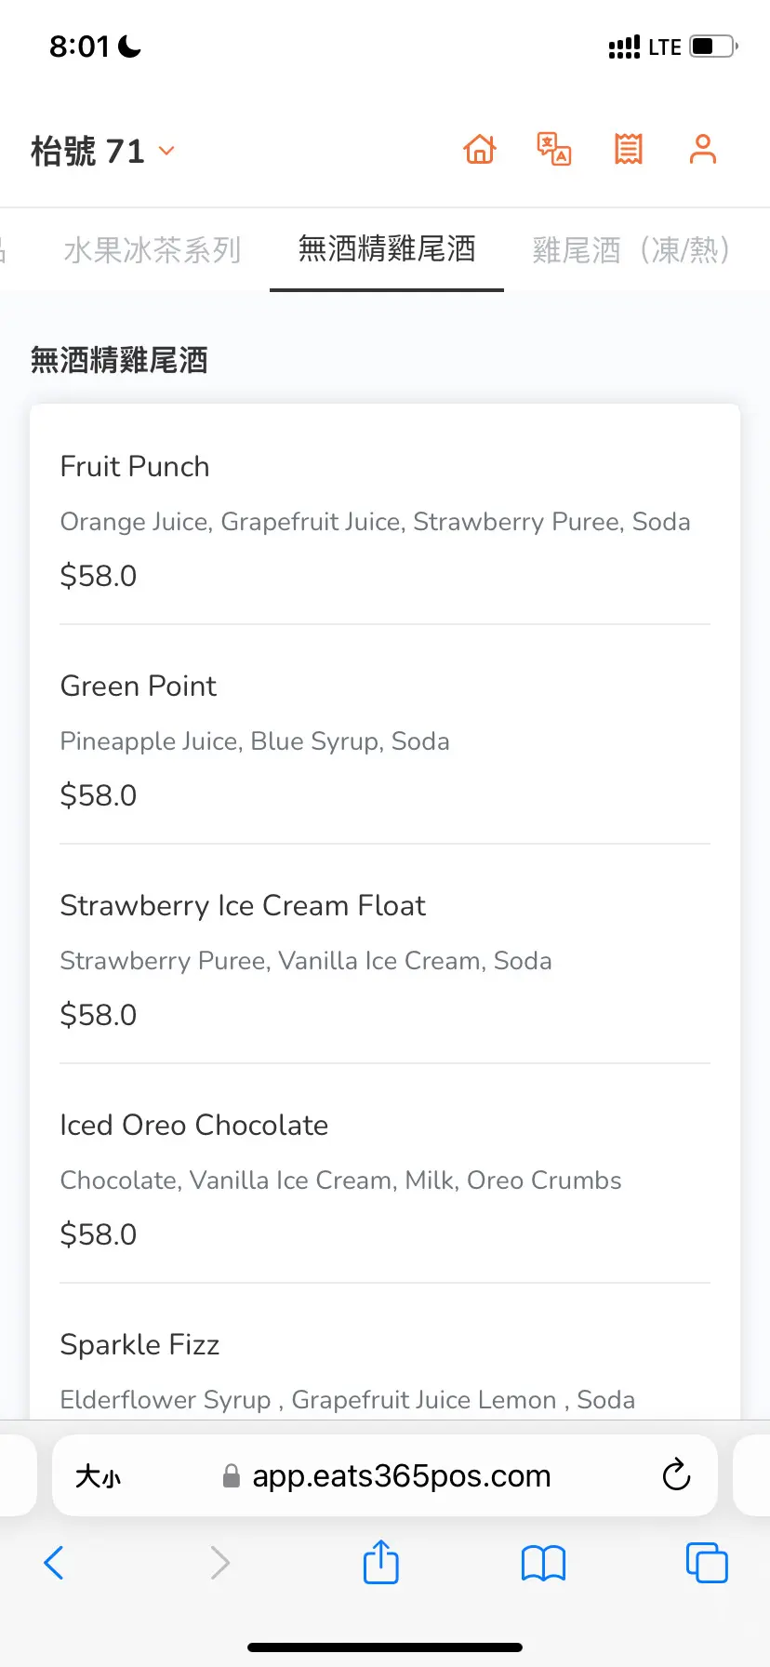Open the user account icon
The image size is (770, 1667).
(x=703, y=150)
